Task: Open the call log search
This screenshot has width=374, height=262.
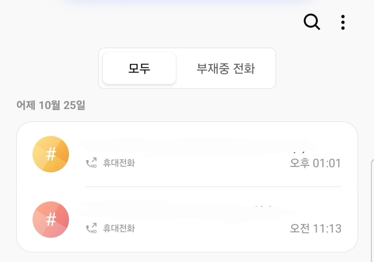Action: 312,22
